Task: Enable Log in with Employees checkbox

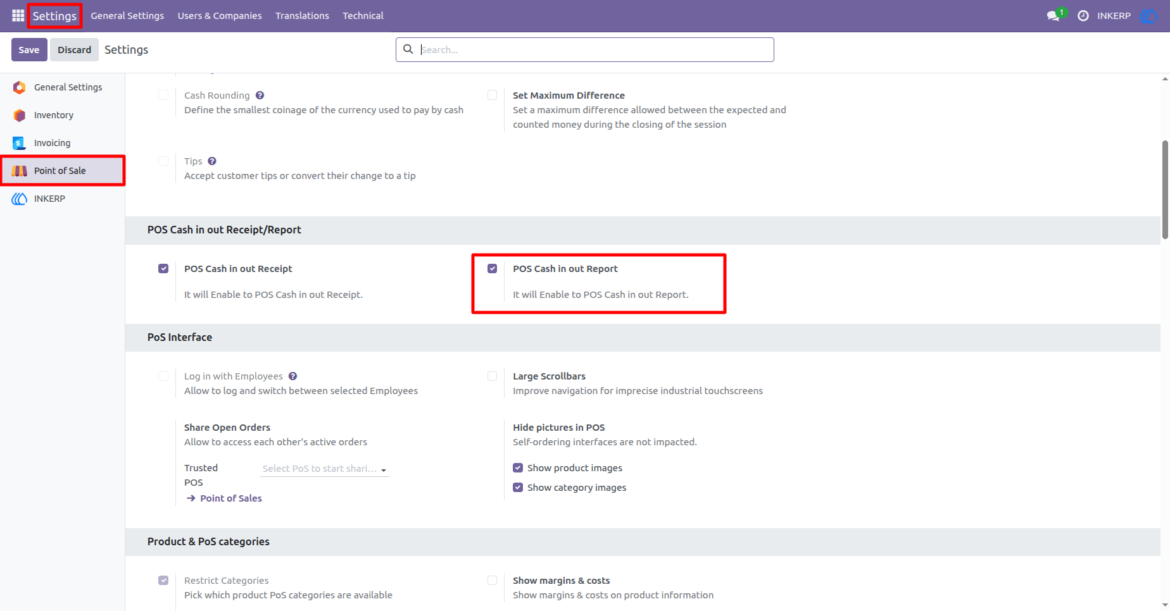Action: point(163,376)
